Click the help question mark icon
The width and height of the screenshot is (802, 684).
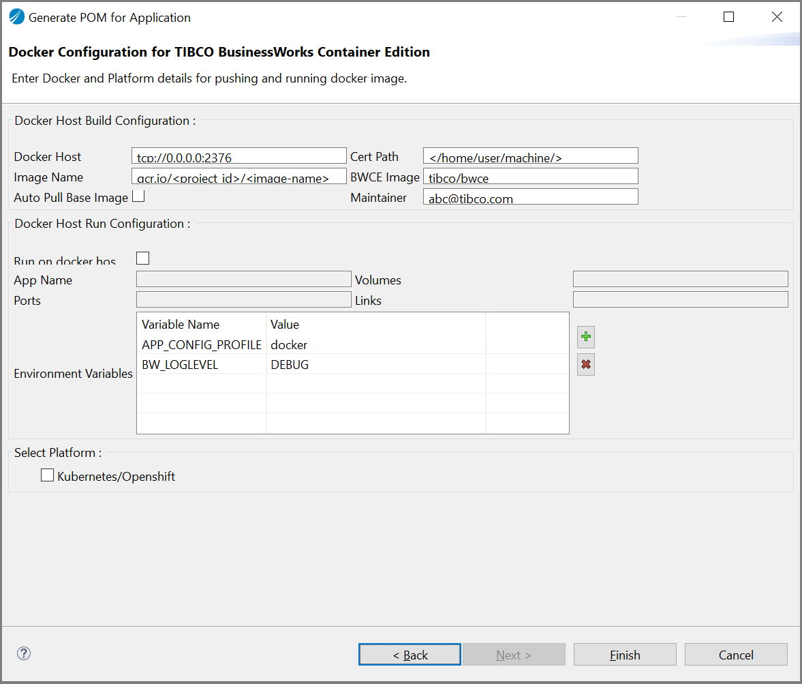24,653
